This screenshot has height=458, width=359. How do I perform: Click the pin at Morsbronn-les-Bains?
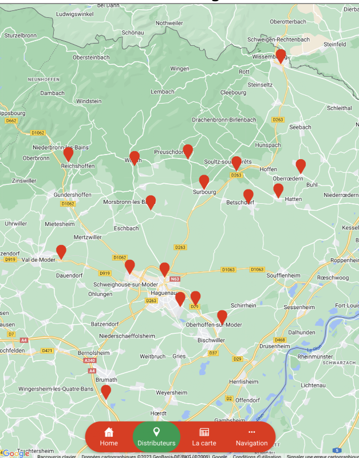151,203
